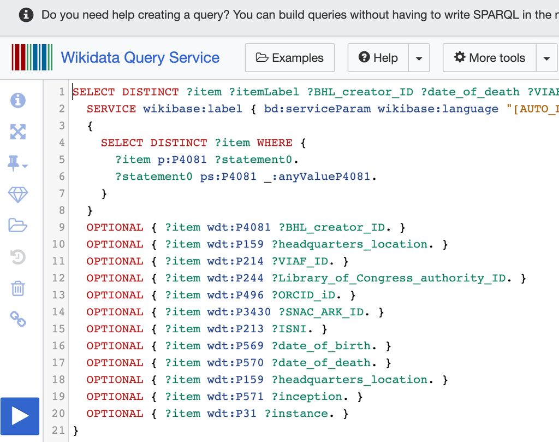Expand the More tools dropdown arrow
Image resolution: width=559 pixels, height=442 pixels.
[x=546, y=58]
